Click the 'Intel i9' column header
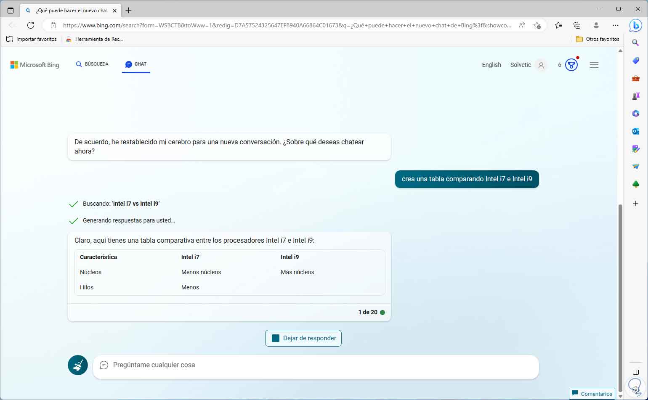This screenshot has width=648, height=400. (x=290, y=257)
